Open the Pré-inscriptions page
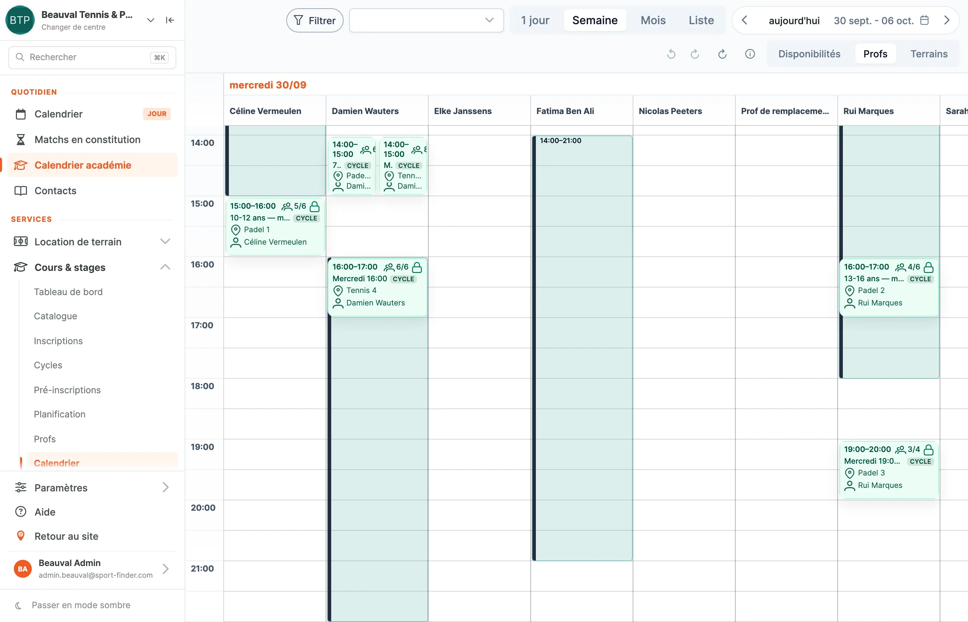Viewport: 968px width, 622px height. click(x=67, y=390)
